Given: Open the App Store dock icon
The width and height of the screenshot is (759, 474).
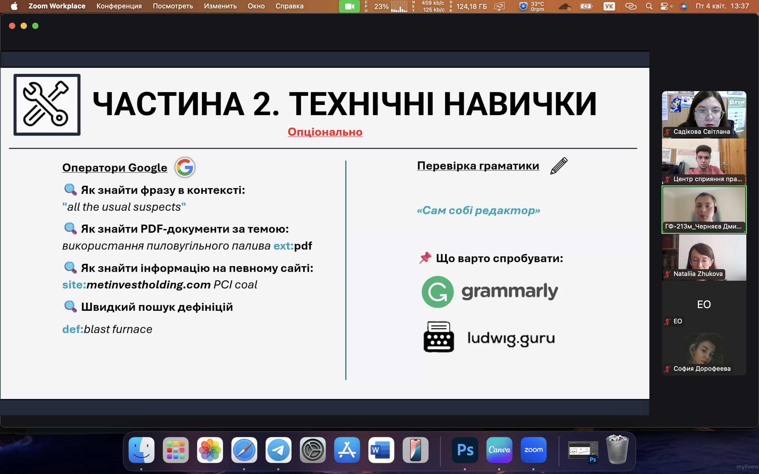Looking at the screenshot, I should click(347, 450).
